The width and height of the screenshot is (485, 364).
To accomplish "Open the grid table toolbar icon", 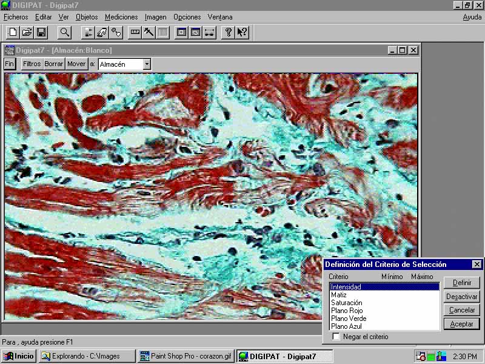I will coord(162,32).
